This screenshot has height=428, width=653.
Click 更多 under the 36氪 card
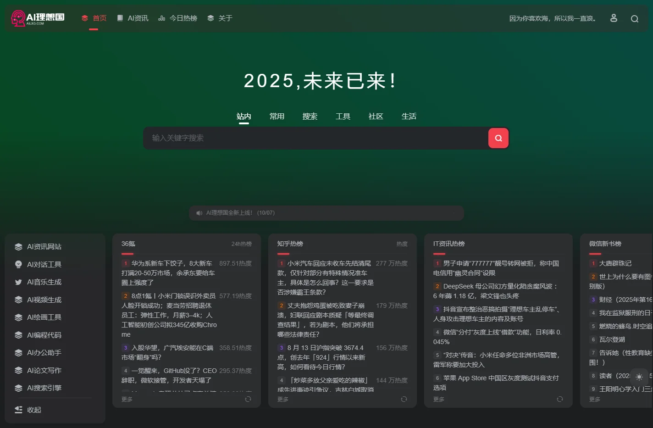coord(127,400)
